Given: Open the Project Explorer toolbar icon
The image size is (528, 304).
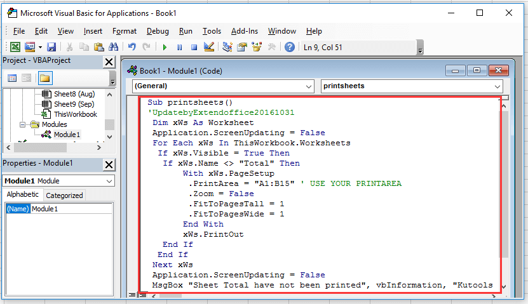Looking at the screenshot, I should click(227, 47).
